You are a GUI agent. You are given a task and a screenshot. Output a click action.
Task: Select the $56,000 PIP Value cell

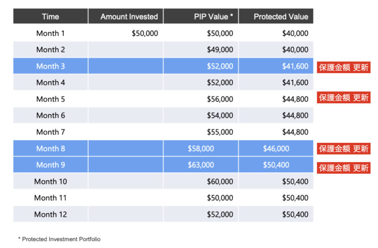(x=220, y=99)
